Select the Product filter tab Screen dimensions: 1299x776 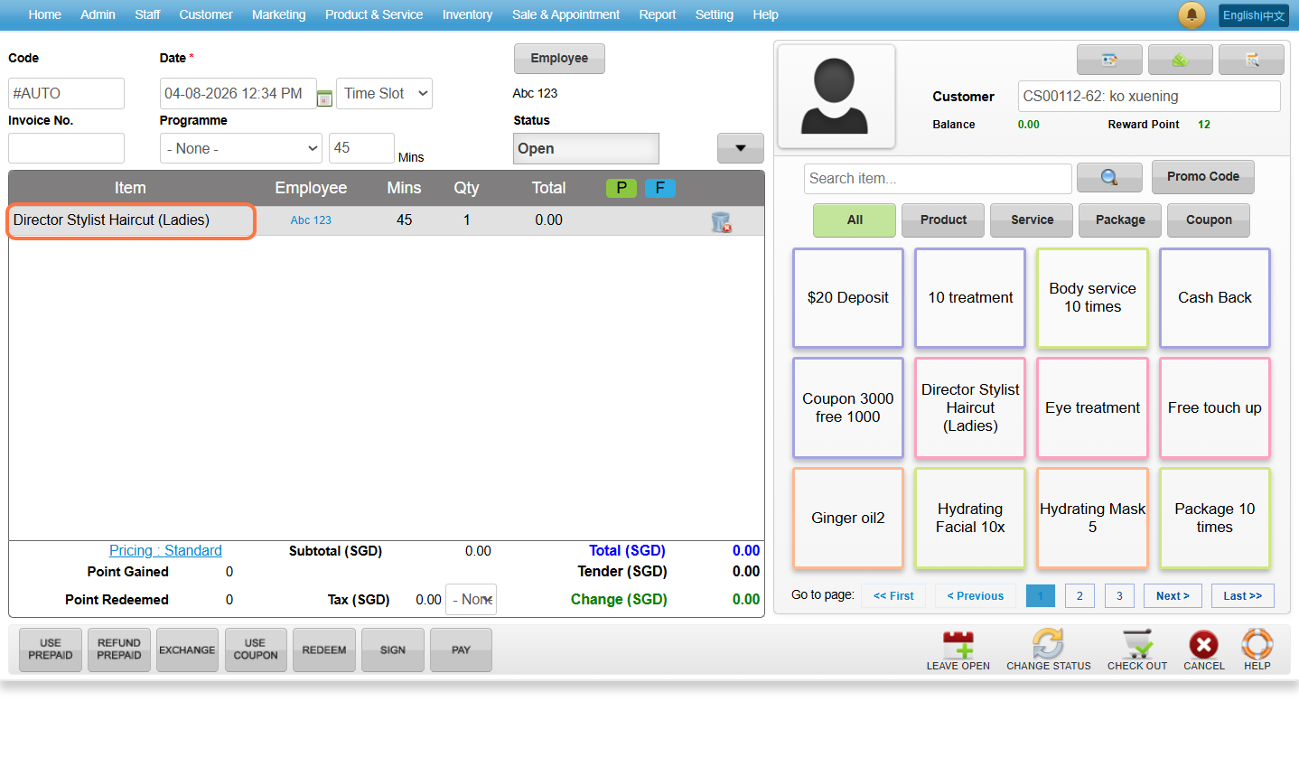943,220
